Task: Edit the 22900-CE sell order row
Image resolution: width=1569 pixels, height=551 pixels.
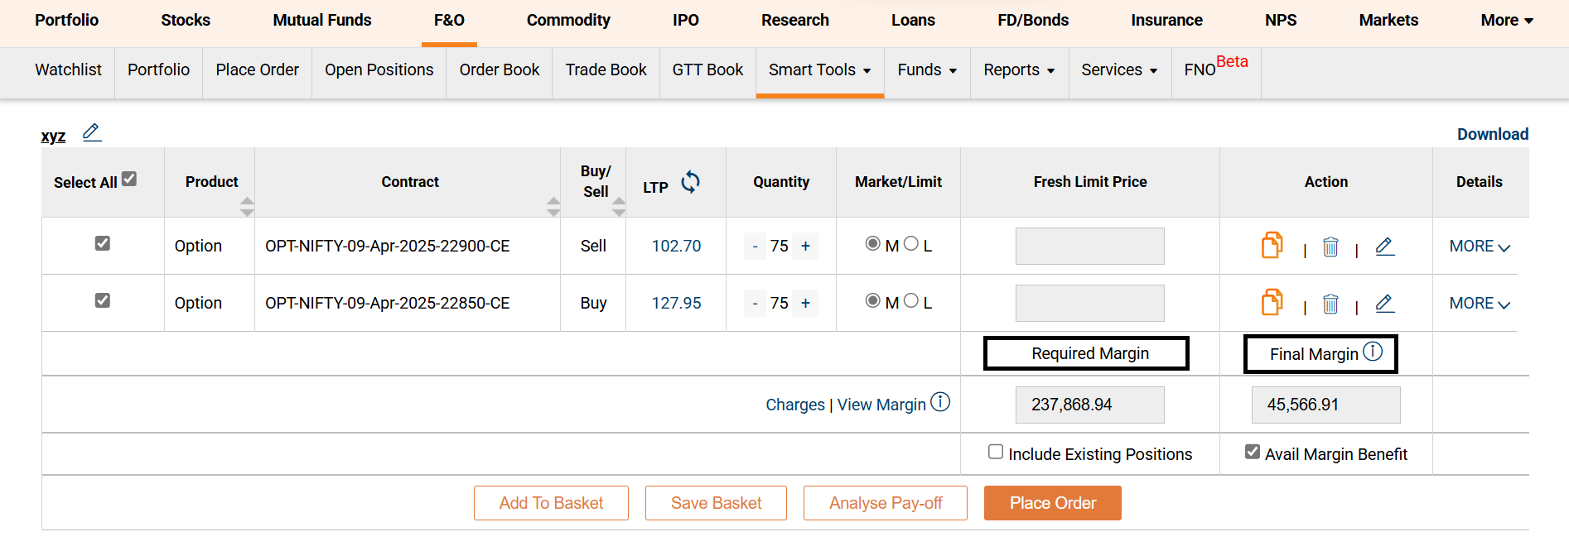Action: point(1384,247)
